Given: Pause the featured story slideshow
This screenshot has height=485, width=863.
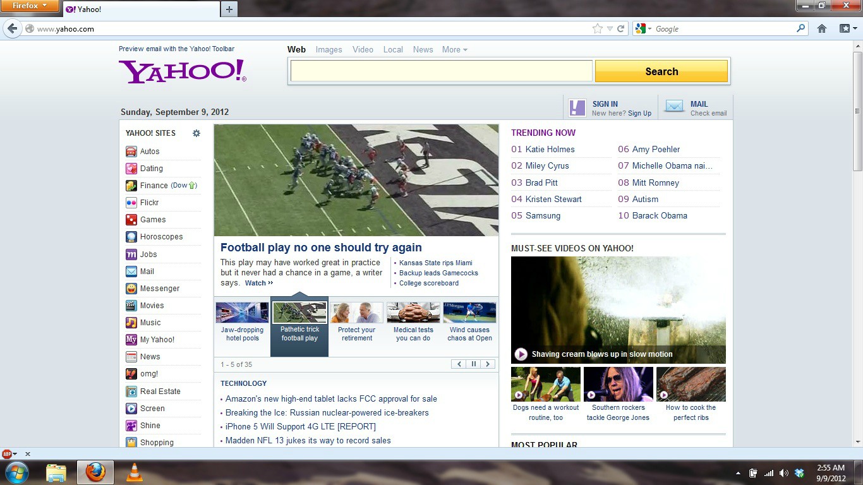Looking at the screenshot, I should click(x=473, y=364).
